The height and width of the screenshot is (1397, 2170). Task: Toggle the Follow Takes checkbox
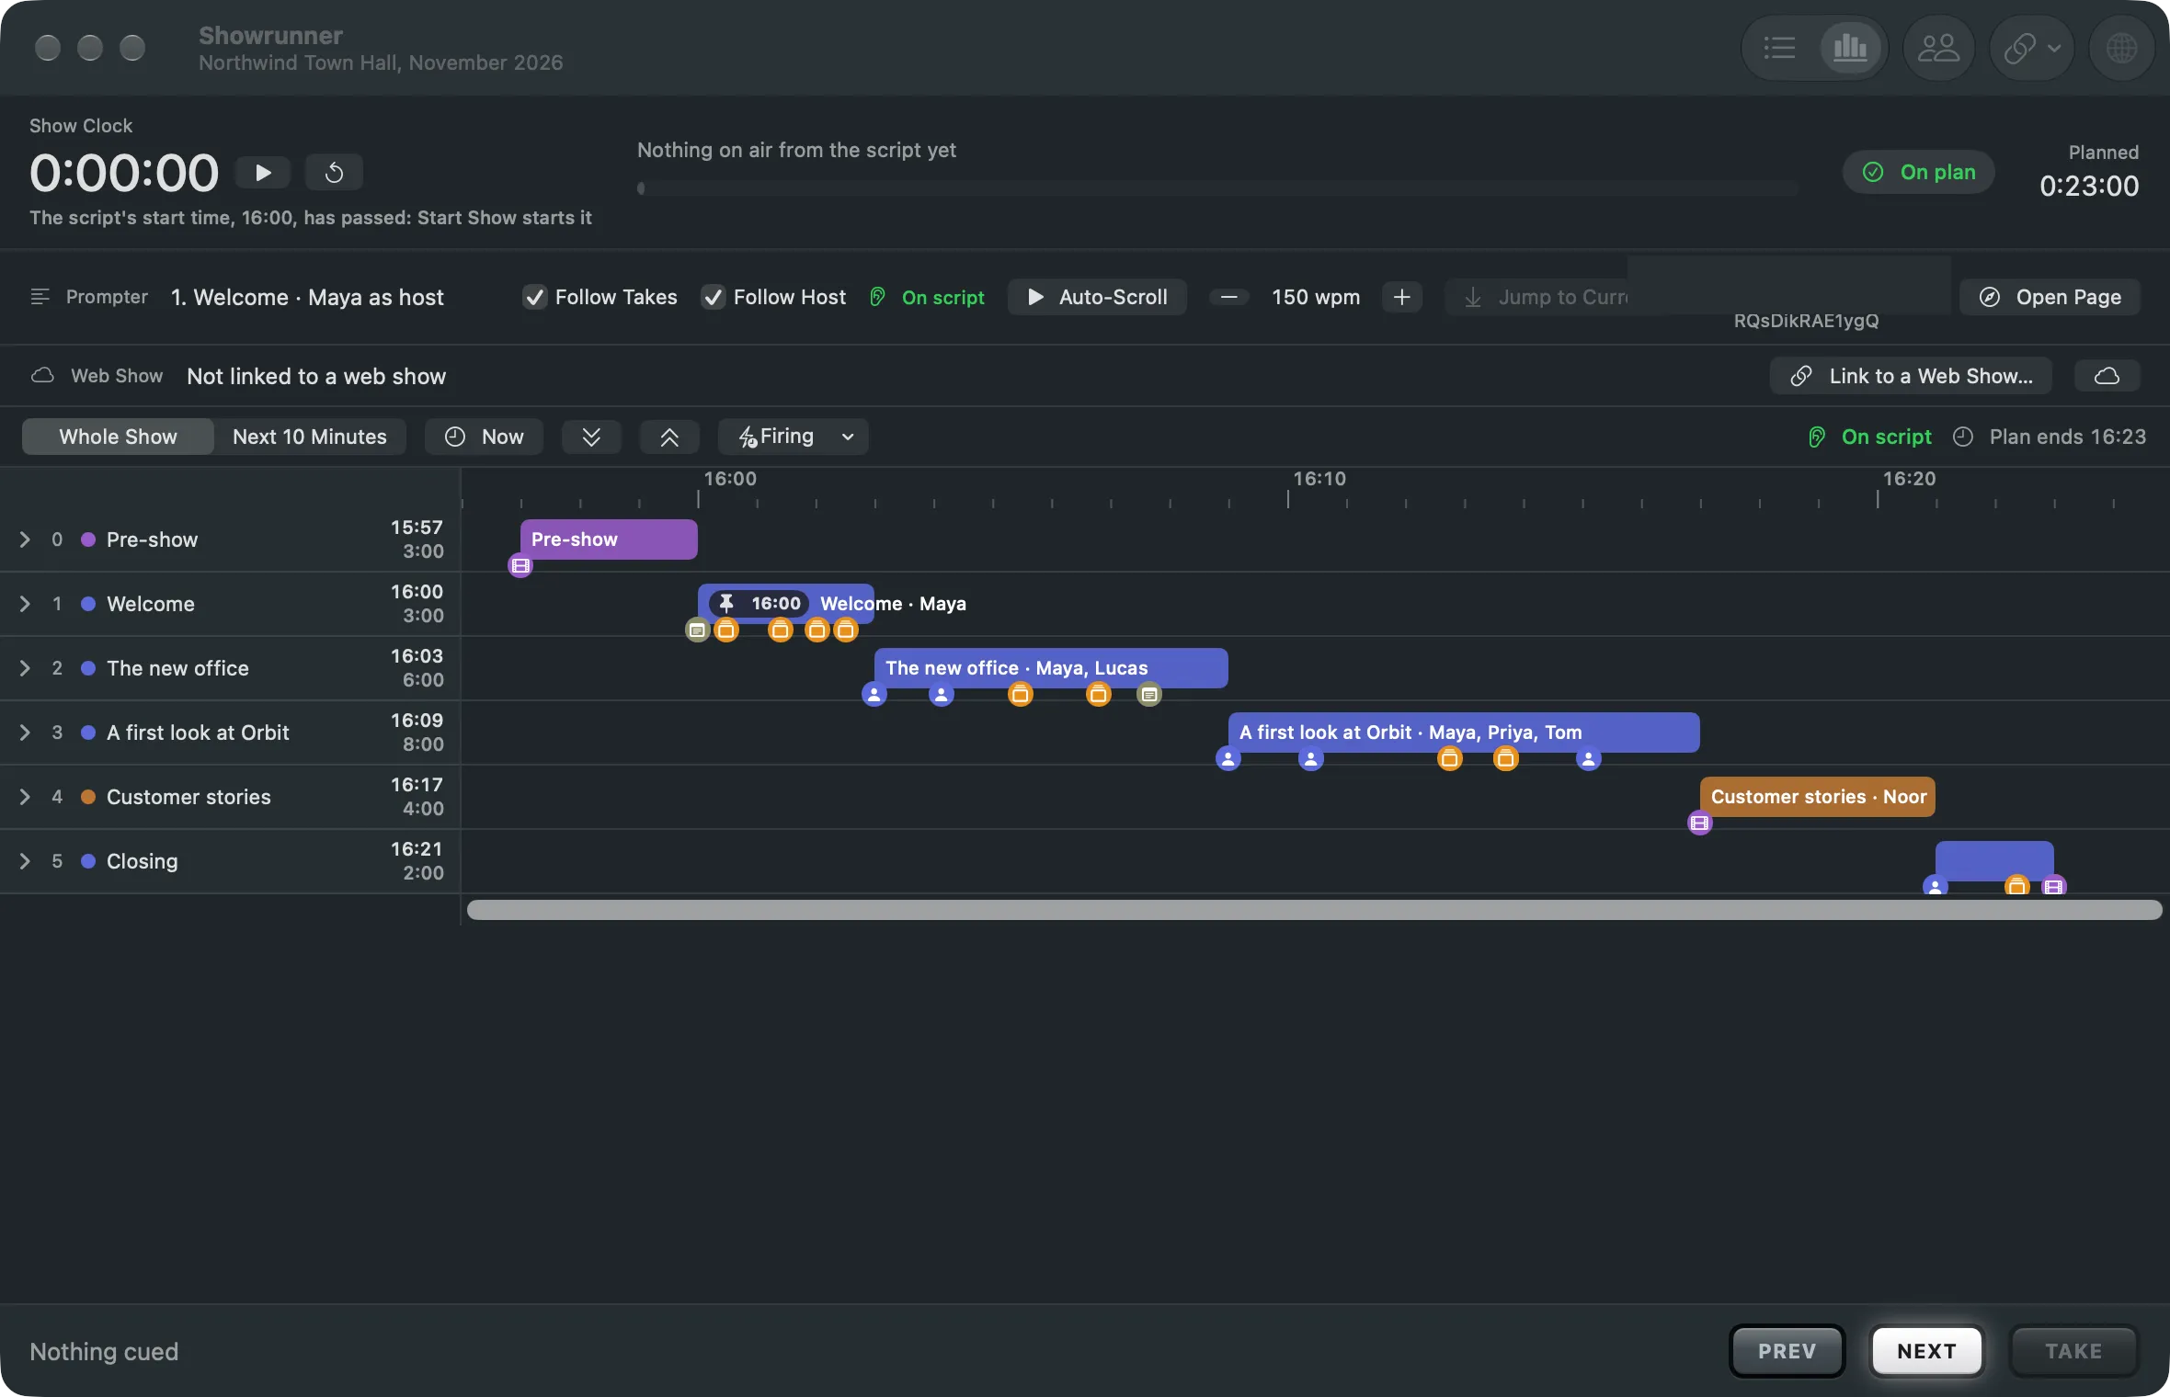click(534, 297)
